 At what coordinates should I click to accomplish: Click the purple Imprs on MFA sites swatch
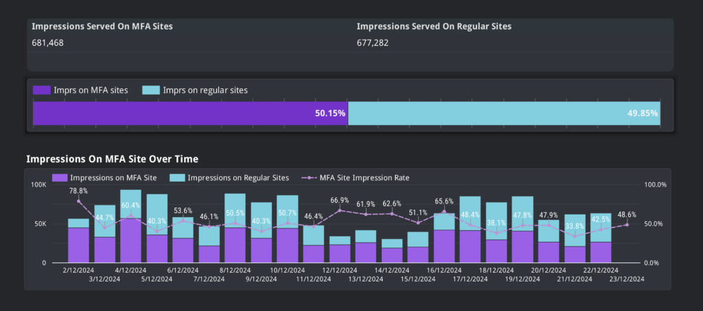click(42, 90)
